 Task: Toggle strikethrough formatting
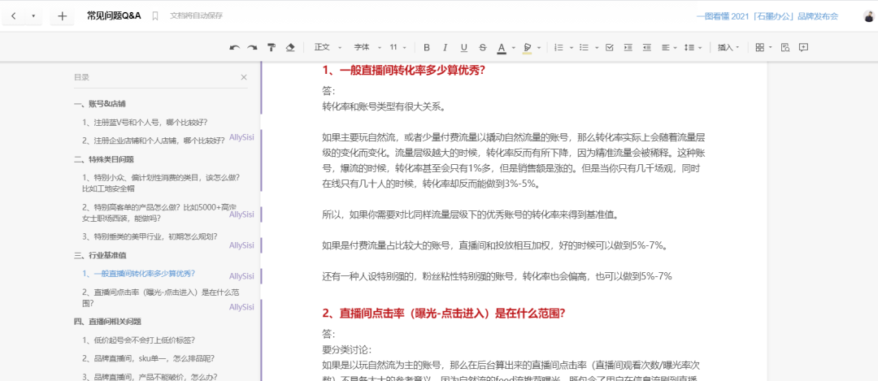coord(483,48)
